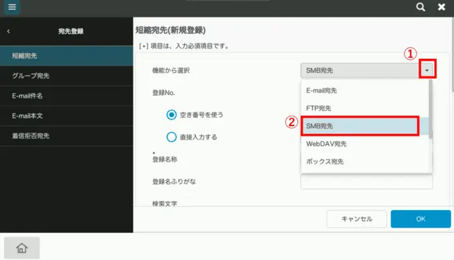This screenshot has width=454, height=260.
Task: Click the 登録名ふりがな input field
Action: 366,182
